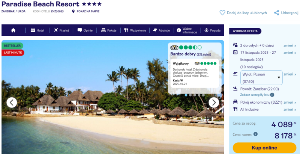Click info icon next to Zobacz szczegóły lotu
Viewport: 300px width, 154px height.
(x=272, y=95)
